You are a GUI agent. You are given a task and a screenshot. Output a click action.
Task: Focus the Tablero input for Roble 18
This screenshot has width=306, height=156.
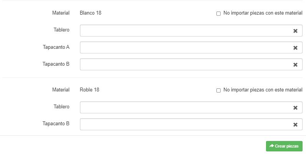[185, 108]
